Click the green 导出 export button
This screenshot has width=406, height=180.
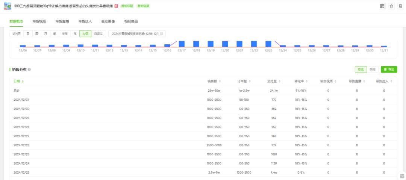tap(389, 70)
